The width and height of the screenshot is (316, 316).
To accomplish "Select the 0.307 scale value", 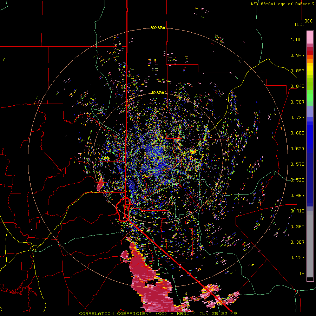I will point(297,242).
